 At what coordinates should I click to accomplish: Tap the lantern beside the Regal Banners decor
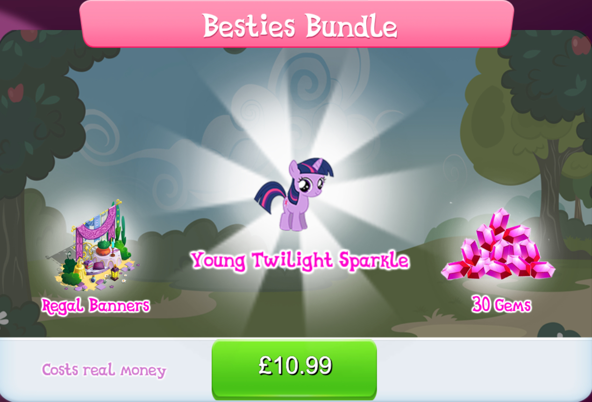click(114, 272)
